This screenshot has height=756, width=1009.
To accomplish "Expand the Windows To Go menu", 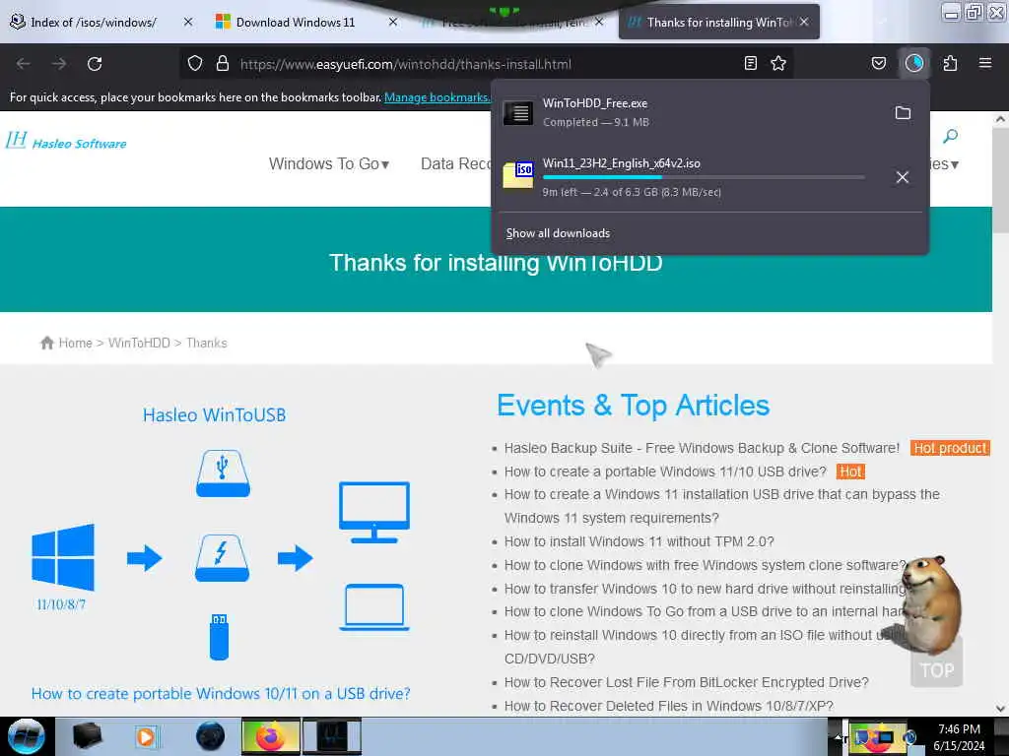I will 329,164.
